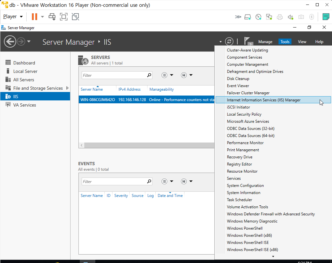Select server row WIN-086CGJM642O
Image resolution: width=332 pixels, height=263 pixels.
point(147,100)
